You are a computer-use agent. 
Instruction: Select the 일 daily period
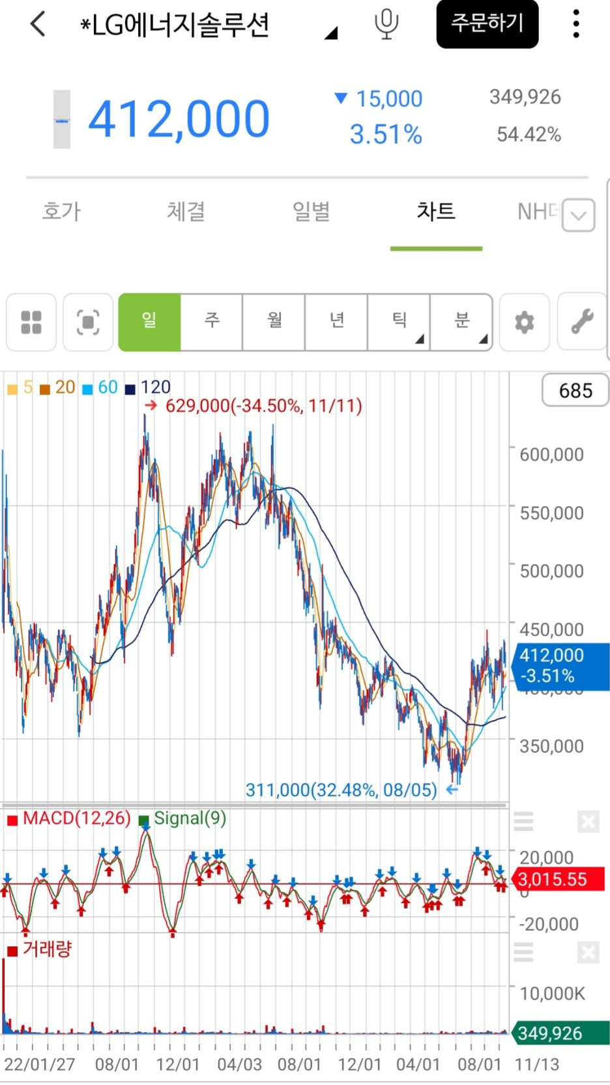point(149,322)
